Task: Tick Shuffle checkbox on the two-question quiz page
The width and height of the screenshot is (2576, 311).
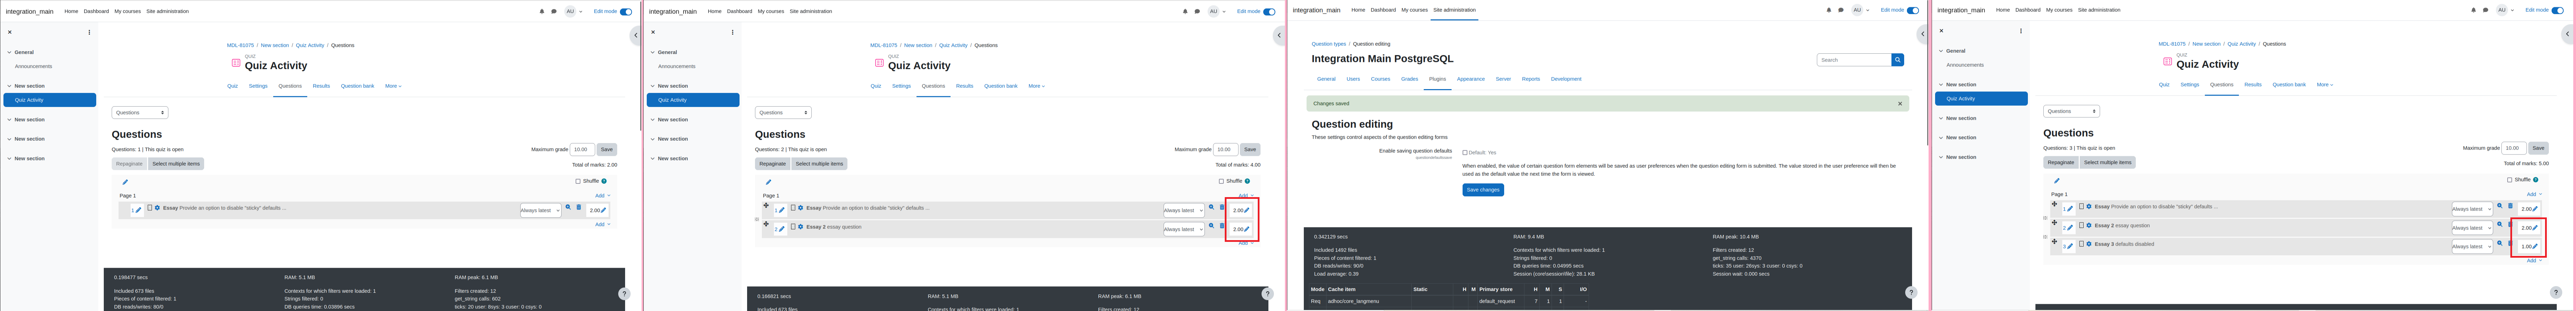Action: point(1221,181)
